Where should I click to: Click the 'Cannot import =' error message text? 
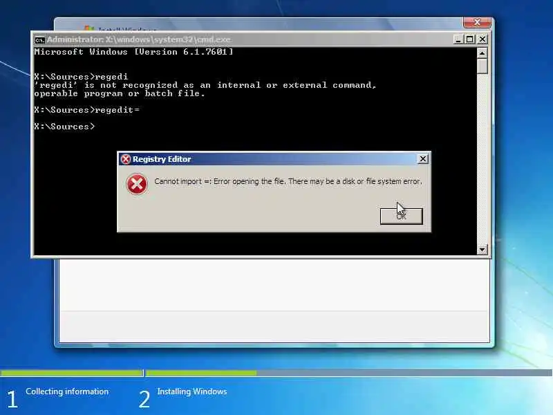click(x=288, y=181)
